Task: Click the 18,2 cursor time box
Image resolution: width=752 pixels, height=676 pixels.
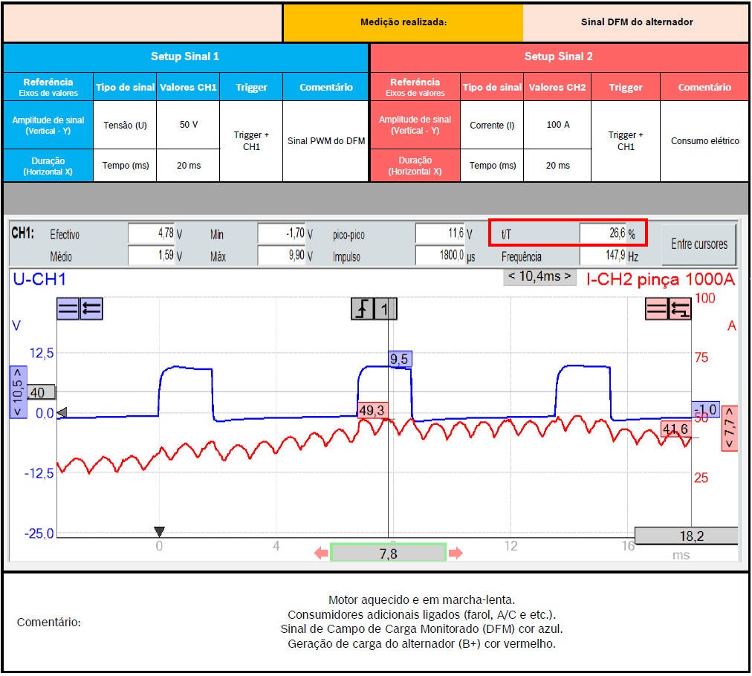Action: click(686, 536)
